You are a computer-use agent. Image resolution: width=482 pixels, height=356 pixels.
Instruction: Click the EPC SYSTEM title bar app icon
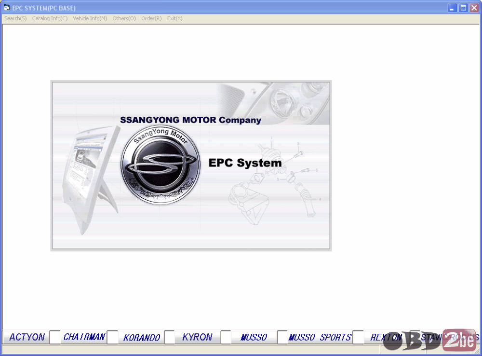coord(7,8)
